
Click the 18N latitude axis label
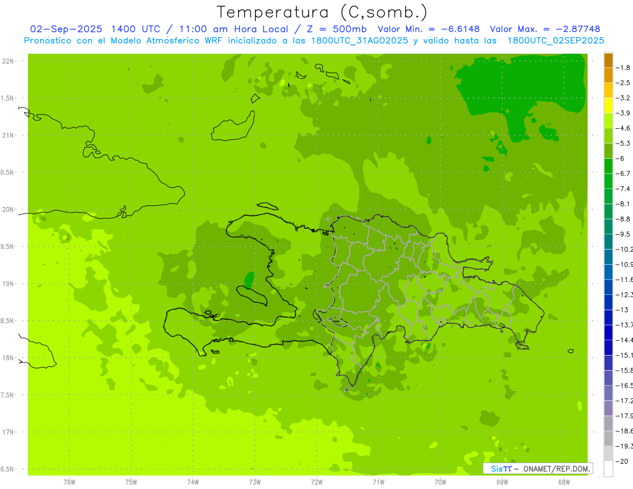pyautogui.click(x=8, y=358)
